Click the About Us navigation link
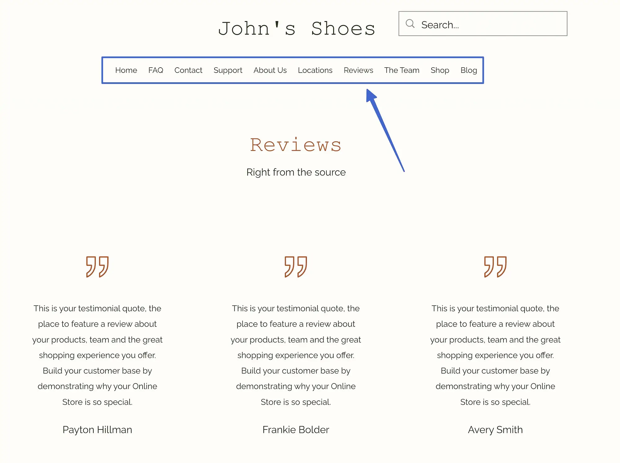The image size is (620, 463). 270,70
